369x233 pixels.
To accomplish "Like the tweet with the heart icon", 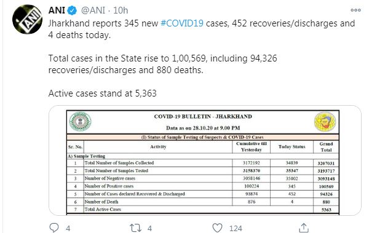I will tap(217, 228).
